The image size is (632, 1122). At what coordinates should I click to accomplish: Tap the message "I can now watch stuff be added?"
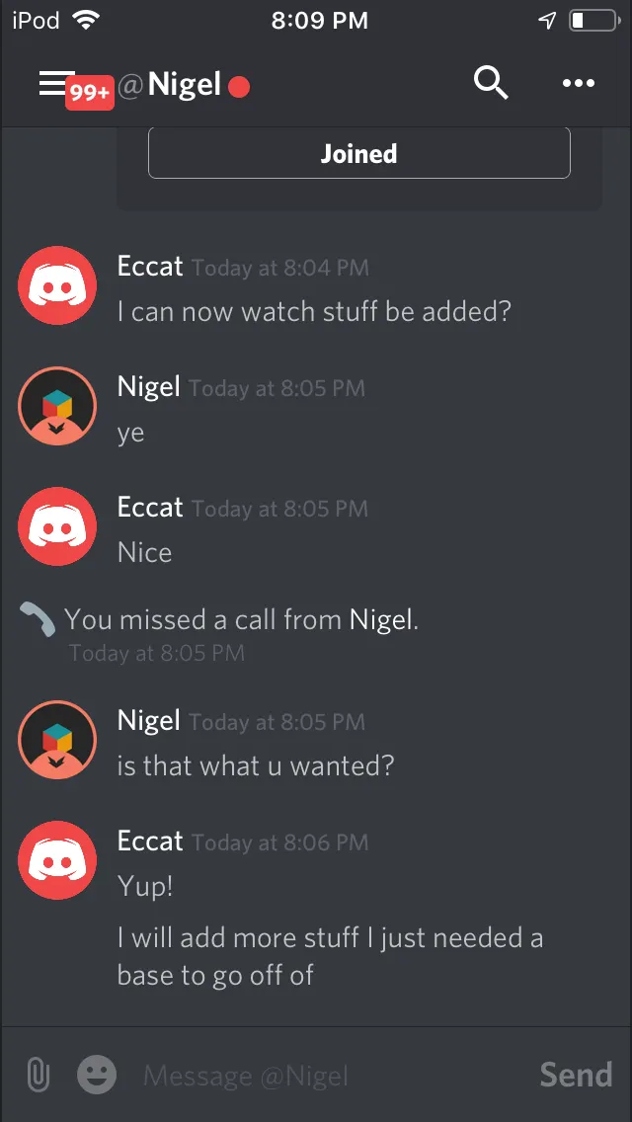[314, 311]
